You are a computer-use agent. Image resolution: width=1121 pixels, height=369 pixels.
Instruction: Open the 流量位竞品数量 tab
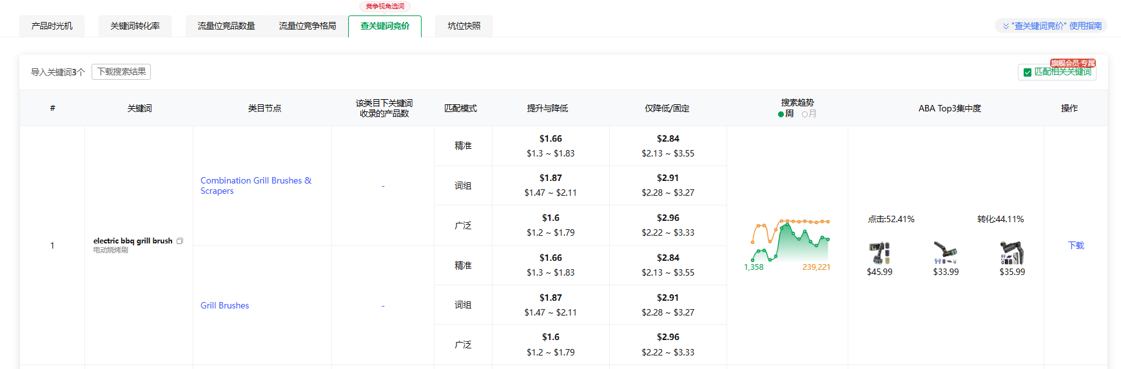226,26
